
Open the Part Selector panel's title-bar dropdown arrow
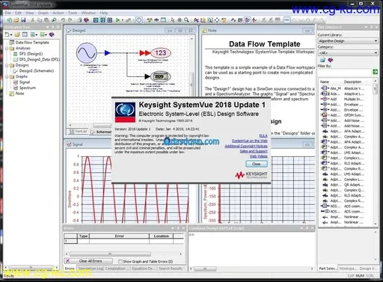coord(366,27)
